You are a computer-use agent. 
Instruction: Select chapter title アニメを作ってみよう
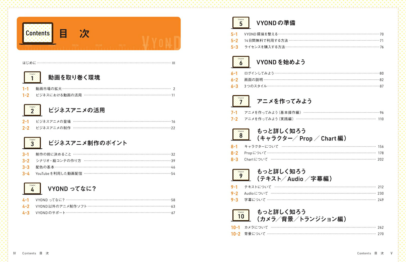(284, 101)
